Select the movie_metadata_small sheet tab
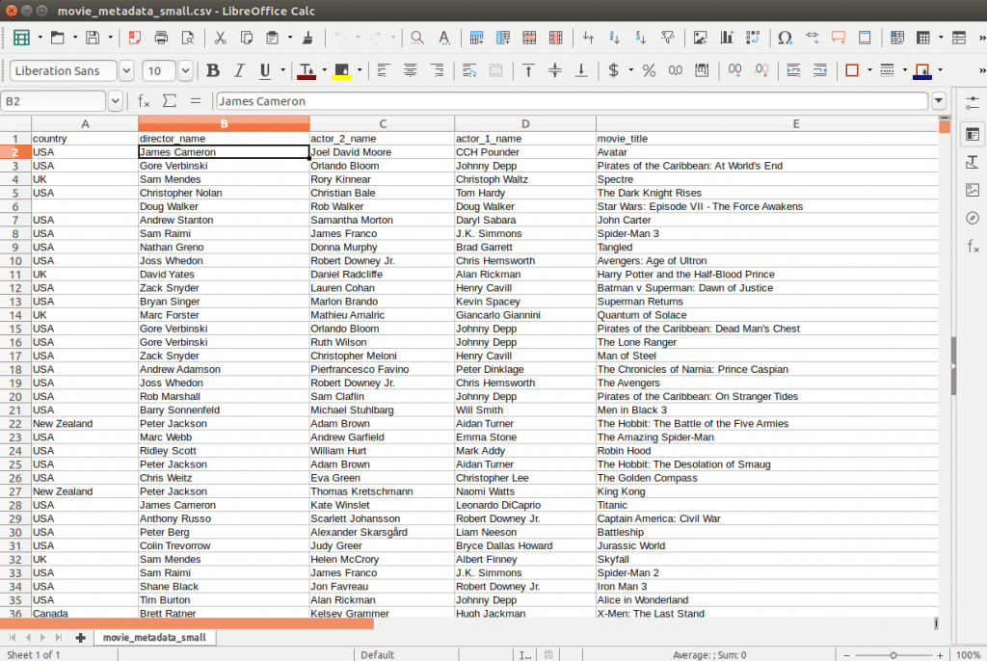Image resolution: width=987 pixels, height=661 pixels. coord(154,638)
